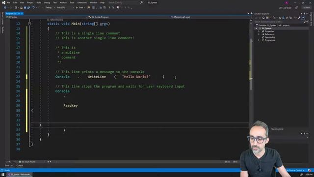314x177 pixels.
Task: Click the split editor handle above scrollbar
Action: [x=251, y=20]
